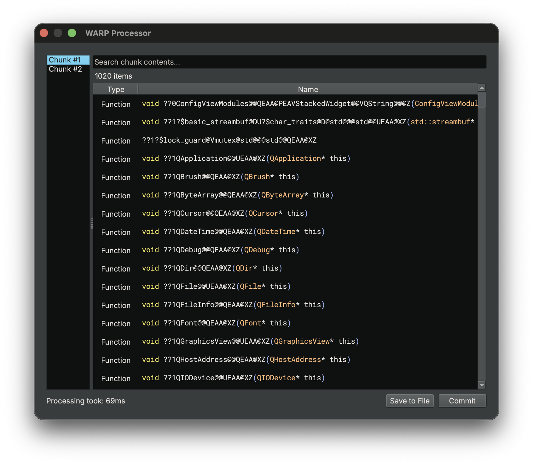
Task: Select the QDateTime function row
Action: coord(233,232)
